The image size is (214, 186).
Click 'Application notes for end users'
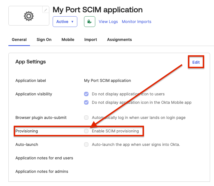(x=44, y=158)
